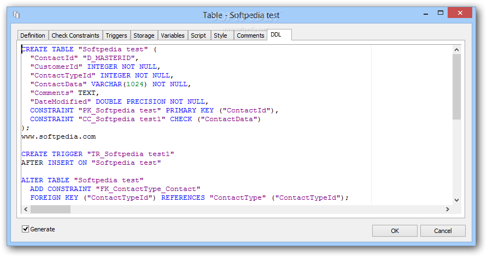
Task: Click the PRIMARY KEY constraint line
Action: (x=154, y=110)
